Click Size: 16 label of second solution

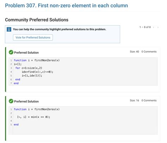134,100
